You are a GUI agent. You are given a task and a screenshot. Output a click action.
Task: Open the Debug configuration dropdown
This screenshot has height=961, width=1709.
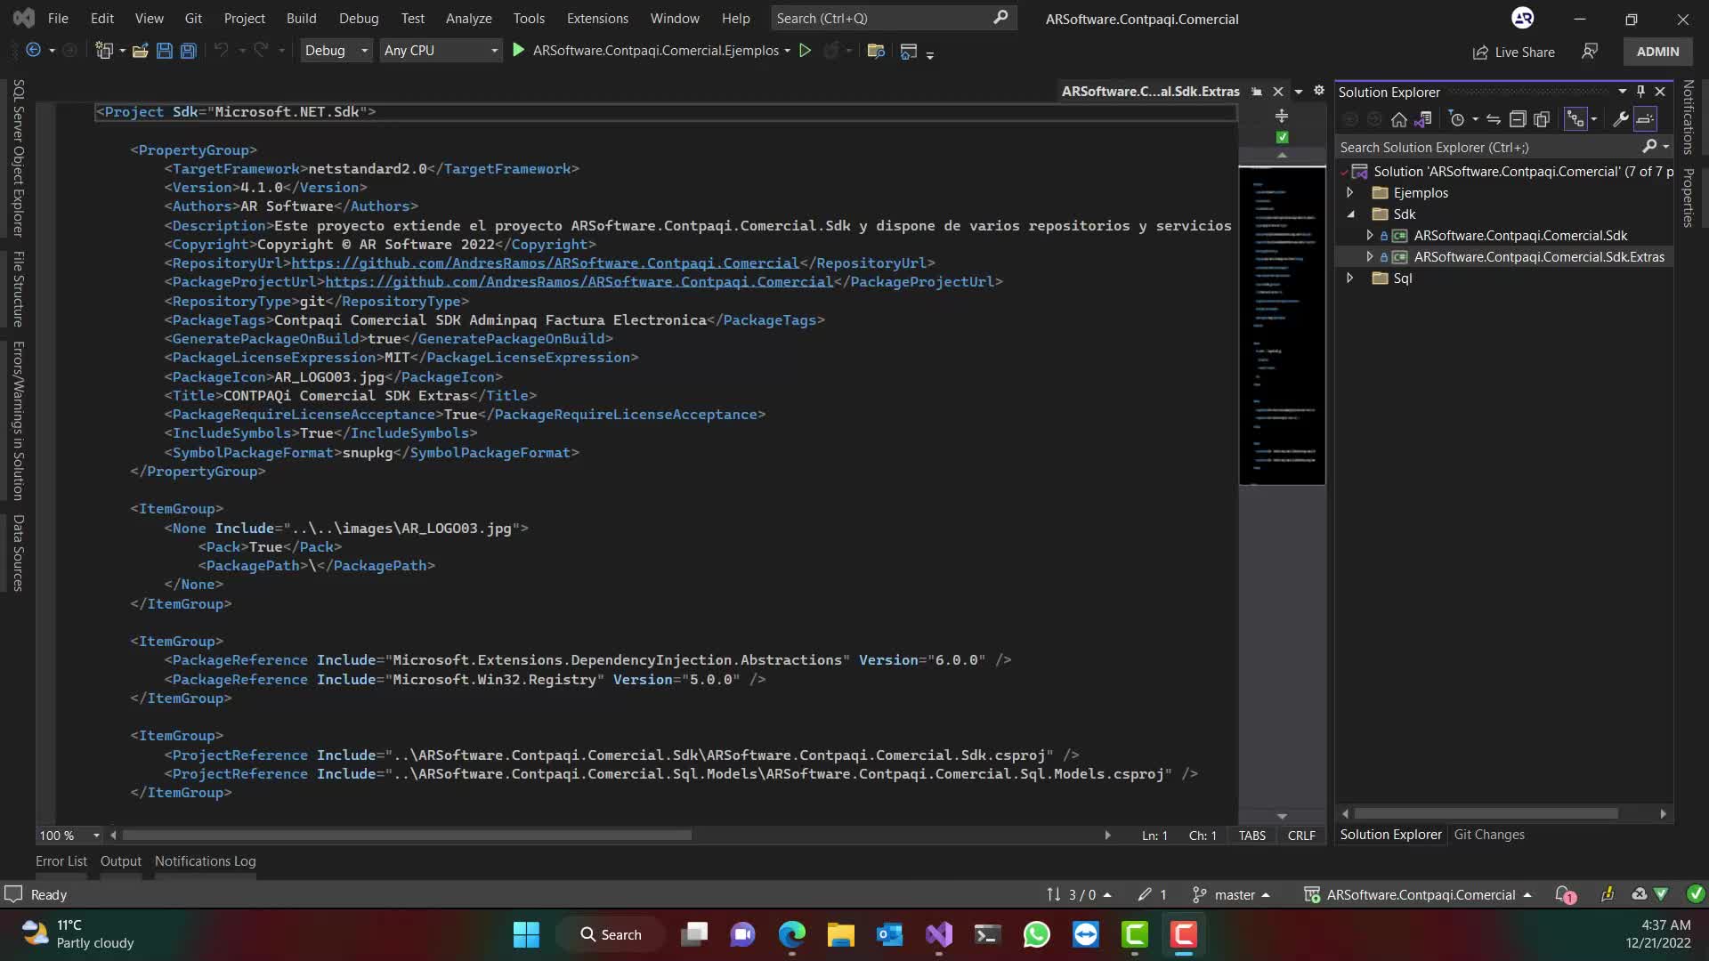click(336, 51)
